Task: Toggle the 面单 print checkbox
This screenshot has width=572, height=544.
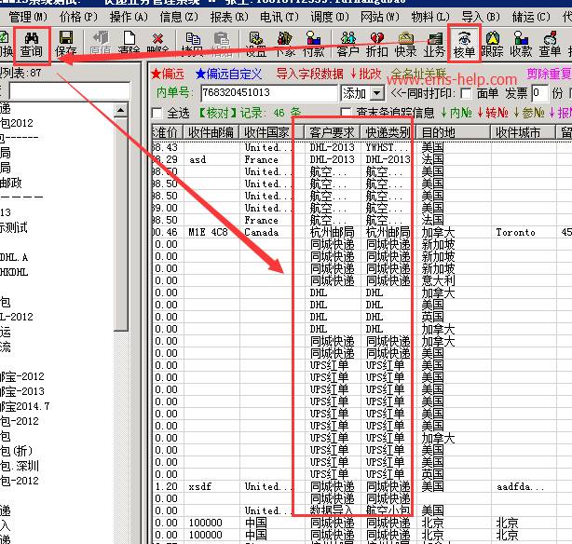Action: (466, 94)
